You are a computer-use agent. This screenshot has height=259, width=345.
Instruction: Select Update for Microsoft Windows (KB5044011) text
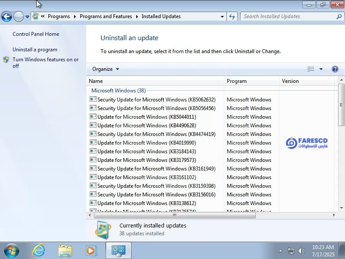(x=147, y=117)
